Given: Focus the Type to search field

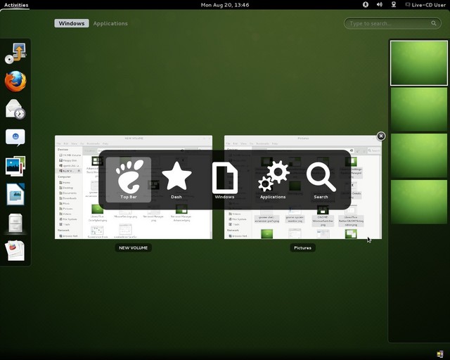Looking at the screenshot, I should click(392, 23).
